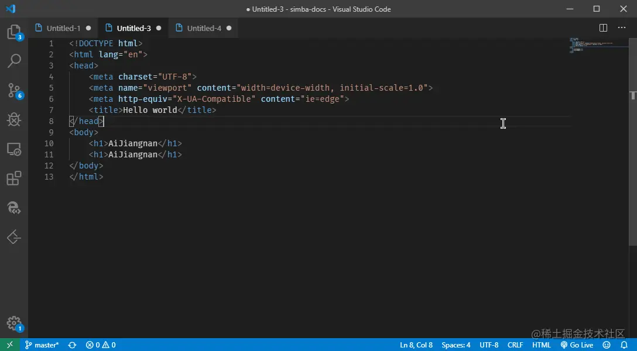Click AiJiangnan text on line 10

(x=133, y=143)
